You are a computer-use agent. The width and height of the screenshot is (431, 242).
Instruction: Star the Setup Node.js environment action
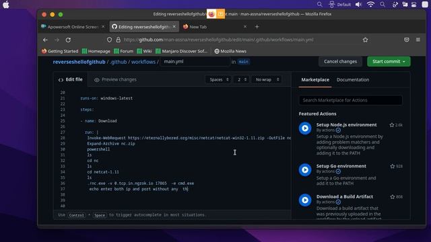392,125
